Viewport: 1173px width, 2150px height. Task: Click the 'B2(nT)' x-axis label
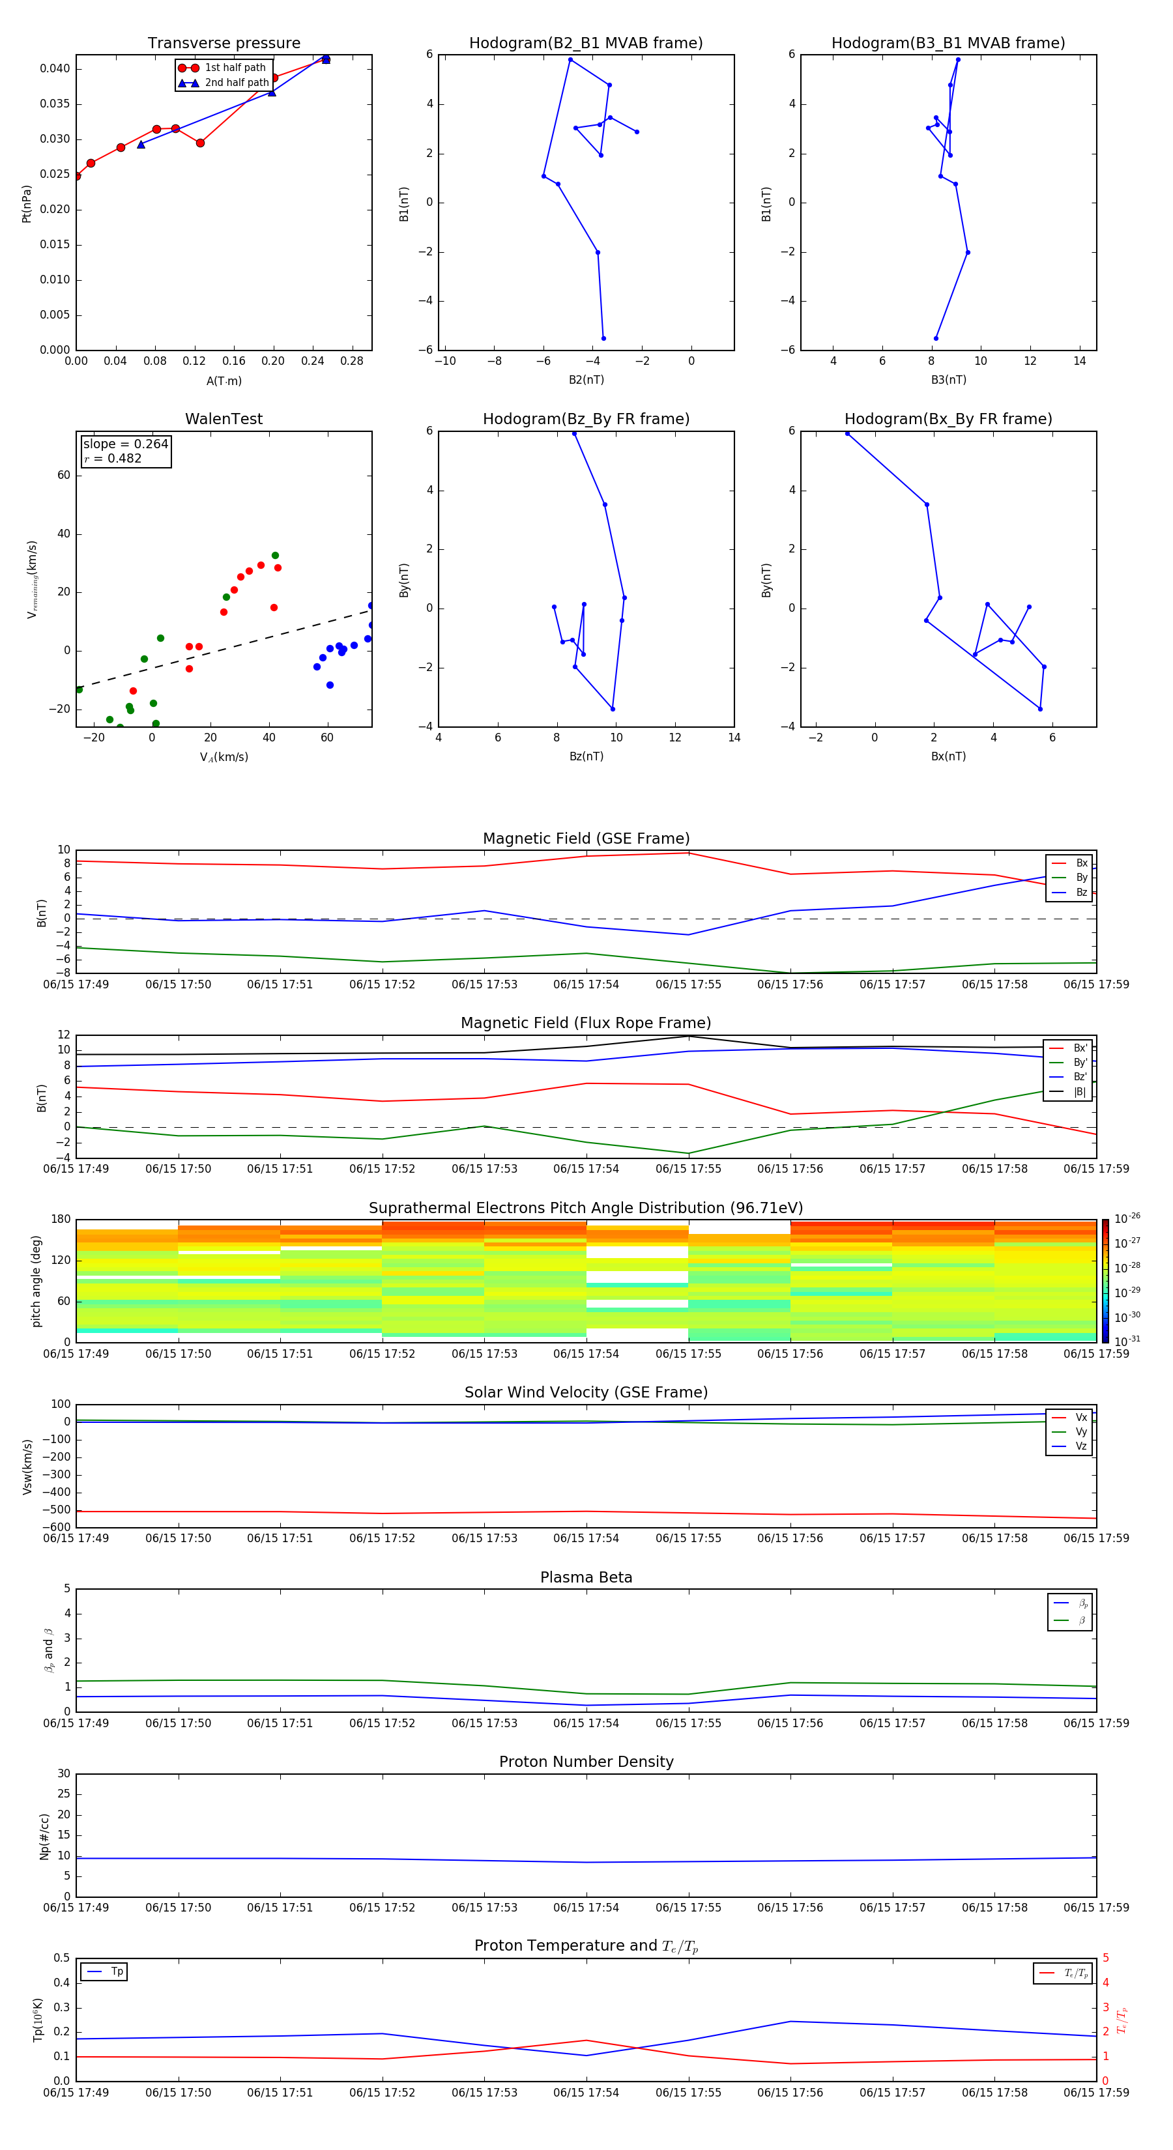(586, 380)
